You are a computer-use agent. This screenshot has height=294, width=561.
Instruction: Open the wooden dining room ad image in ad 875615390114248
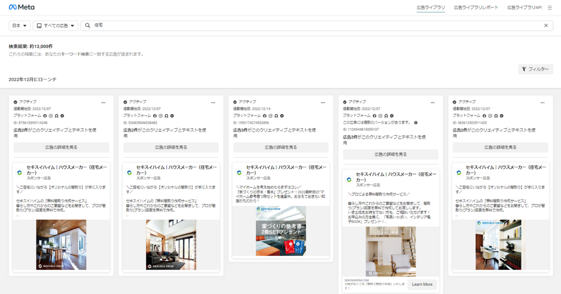(x=61, y=245)
